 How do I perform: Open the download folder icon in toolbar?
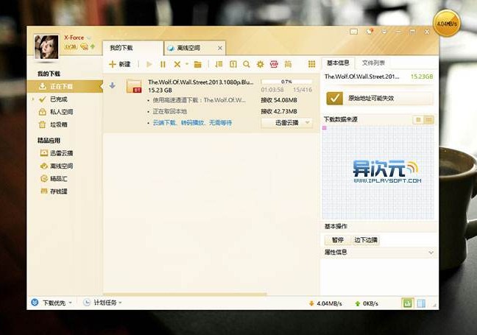pyautogui.click(x=198, y=64)
